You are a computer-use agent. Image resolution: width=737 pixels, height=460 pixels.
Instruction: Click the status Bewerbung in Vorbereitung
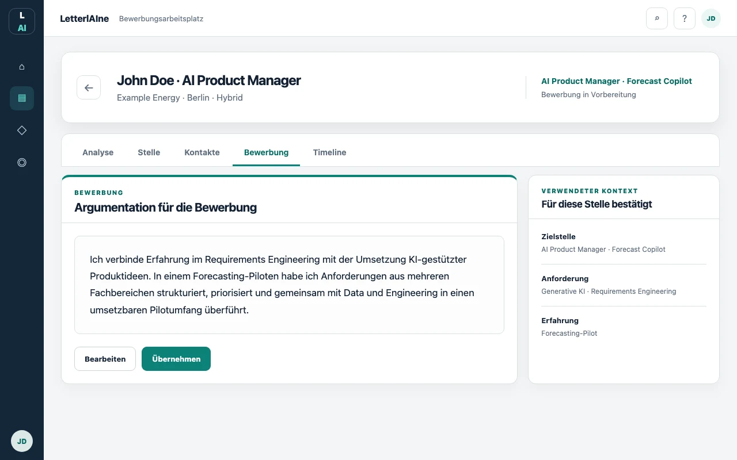588,94
